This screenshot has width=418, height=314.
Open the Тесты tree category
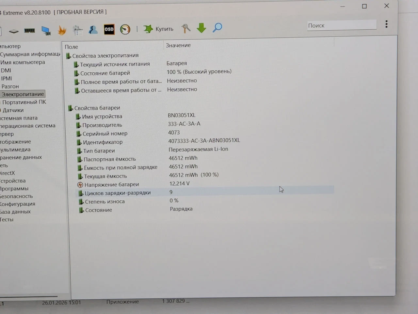[7, 220]
